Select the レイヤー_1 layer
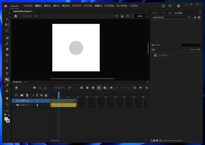205x145 pixels. [x=24, y=105]
